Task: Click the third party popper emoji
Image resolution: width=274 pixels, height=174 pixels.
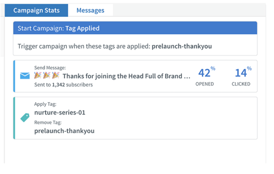Action: 55,76
